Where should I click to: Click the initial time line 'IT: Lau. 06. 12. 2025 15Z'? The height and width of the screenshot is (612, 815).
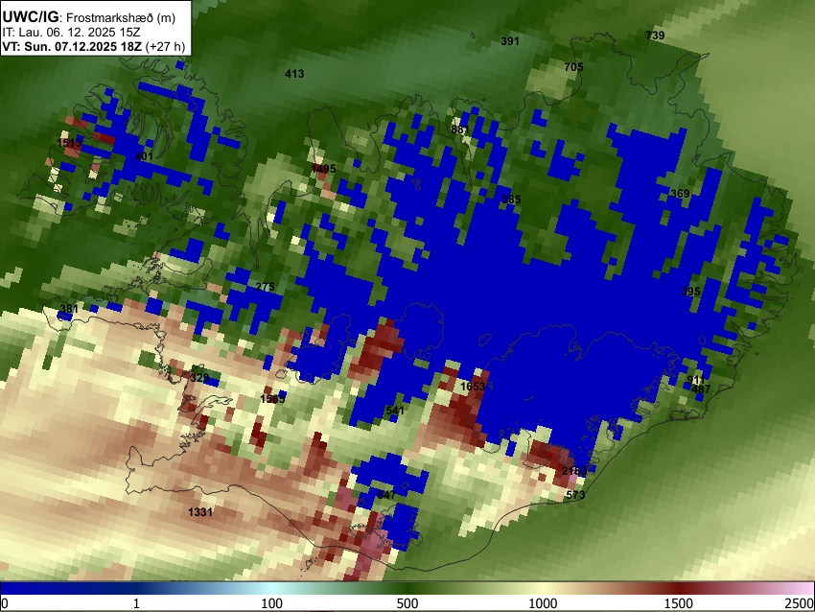tap(73, 33)
